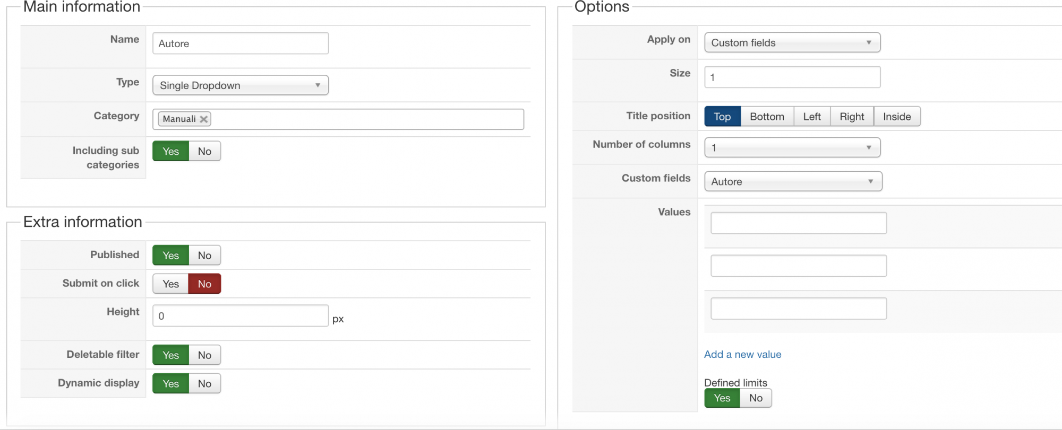The height and width of the screenshot is (430, 1062).
Task: Pick Right title position
Action: click(852, 117)
